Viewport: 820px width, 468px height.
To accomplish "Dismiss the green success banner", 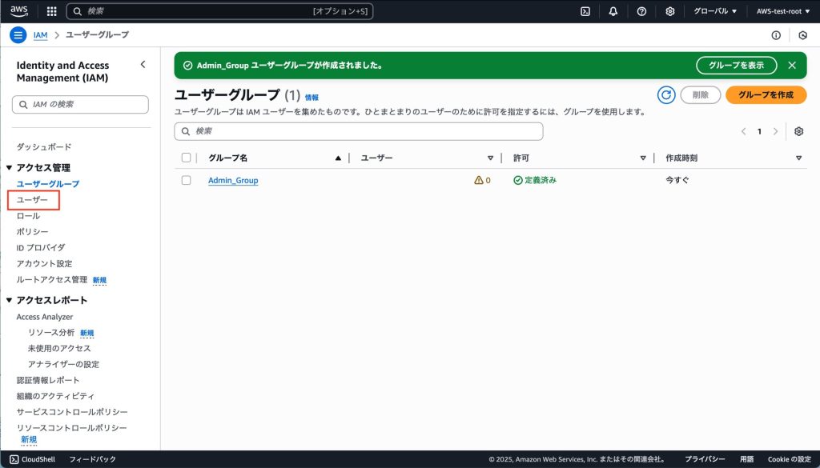I will pyautogui.click(x=792, y=66).
